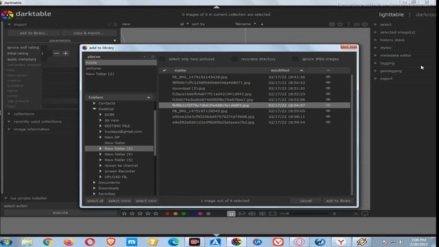This screenshot has width=439, height=247.
Task: Select pictures in places list
Action: (x=121, y=69)
